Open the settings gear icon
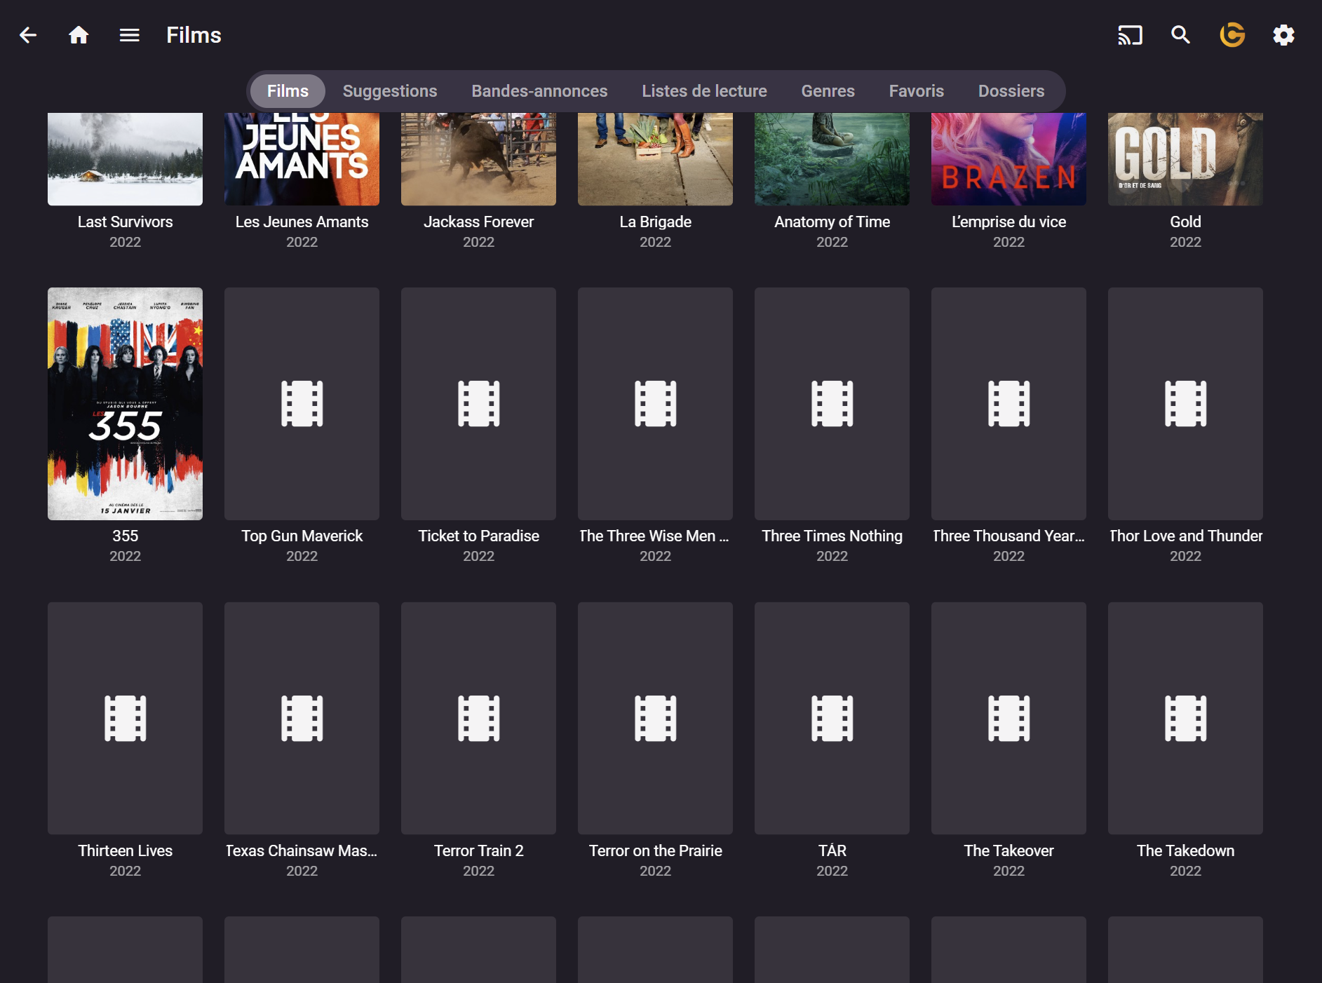 click(1283, 35)
